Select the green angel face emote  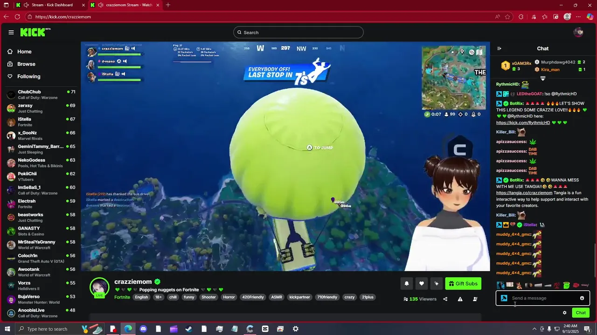(x=566, y=285)
